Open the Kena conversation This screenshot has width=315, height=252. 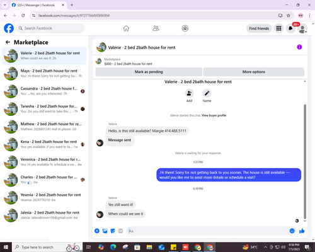point(44,144)
